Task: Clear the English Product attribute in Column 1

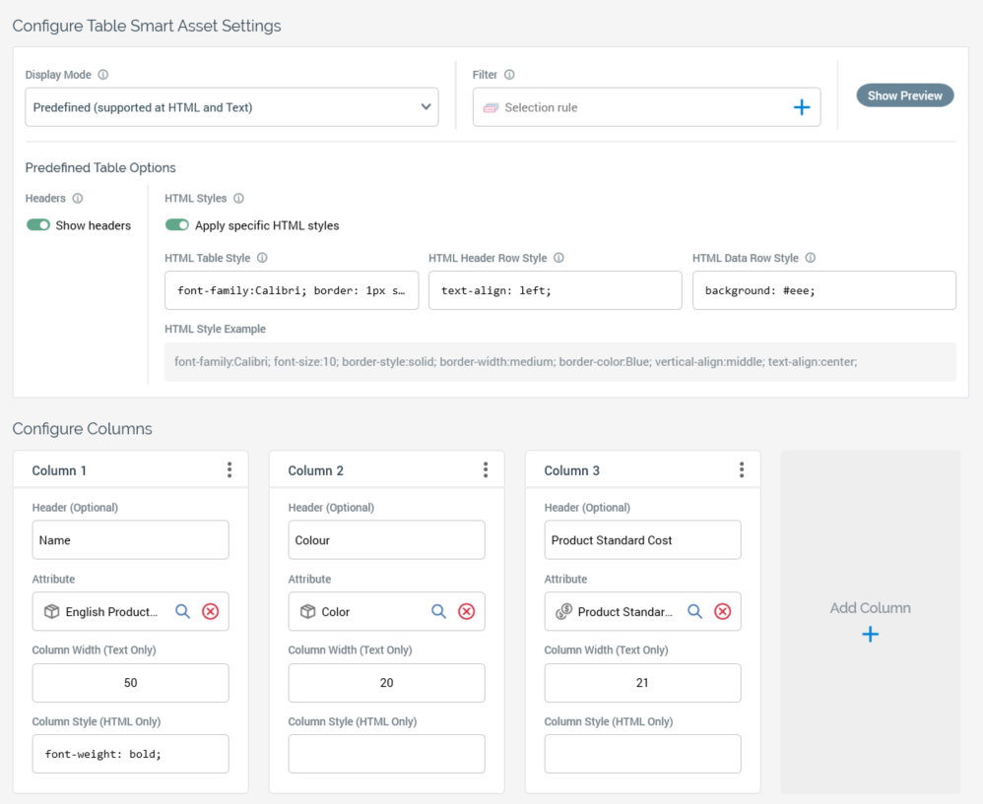Action: 210,611
